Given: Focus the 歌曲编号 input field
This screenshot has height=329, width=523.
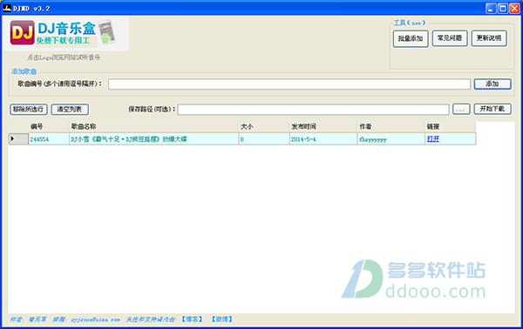Looking at the screenshot, I should (289, 84).
